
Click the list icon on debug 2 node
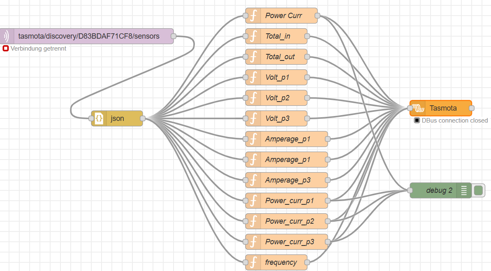tap(464, 190)
